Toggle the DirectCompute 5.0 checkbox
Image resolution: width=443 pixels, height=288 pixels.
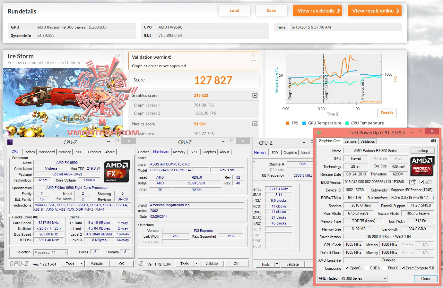pos(403,268)
